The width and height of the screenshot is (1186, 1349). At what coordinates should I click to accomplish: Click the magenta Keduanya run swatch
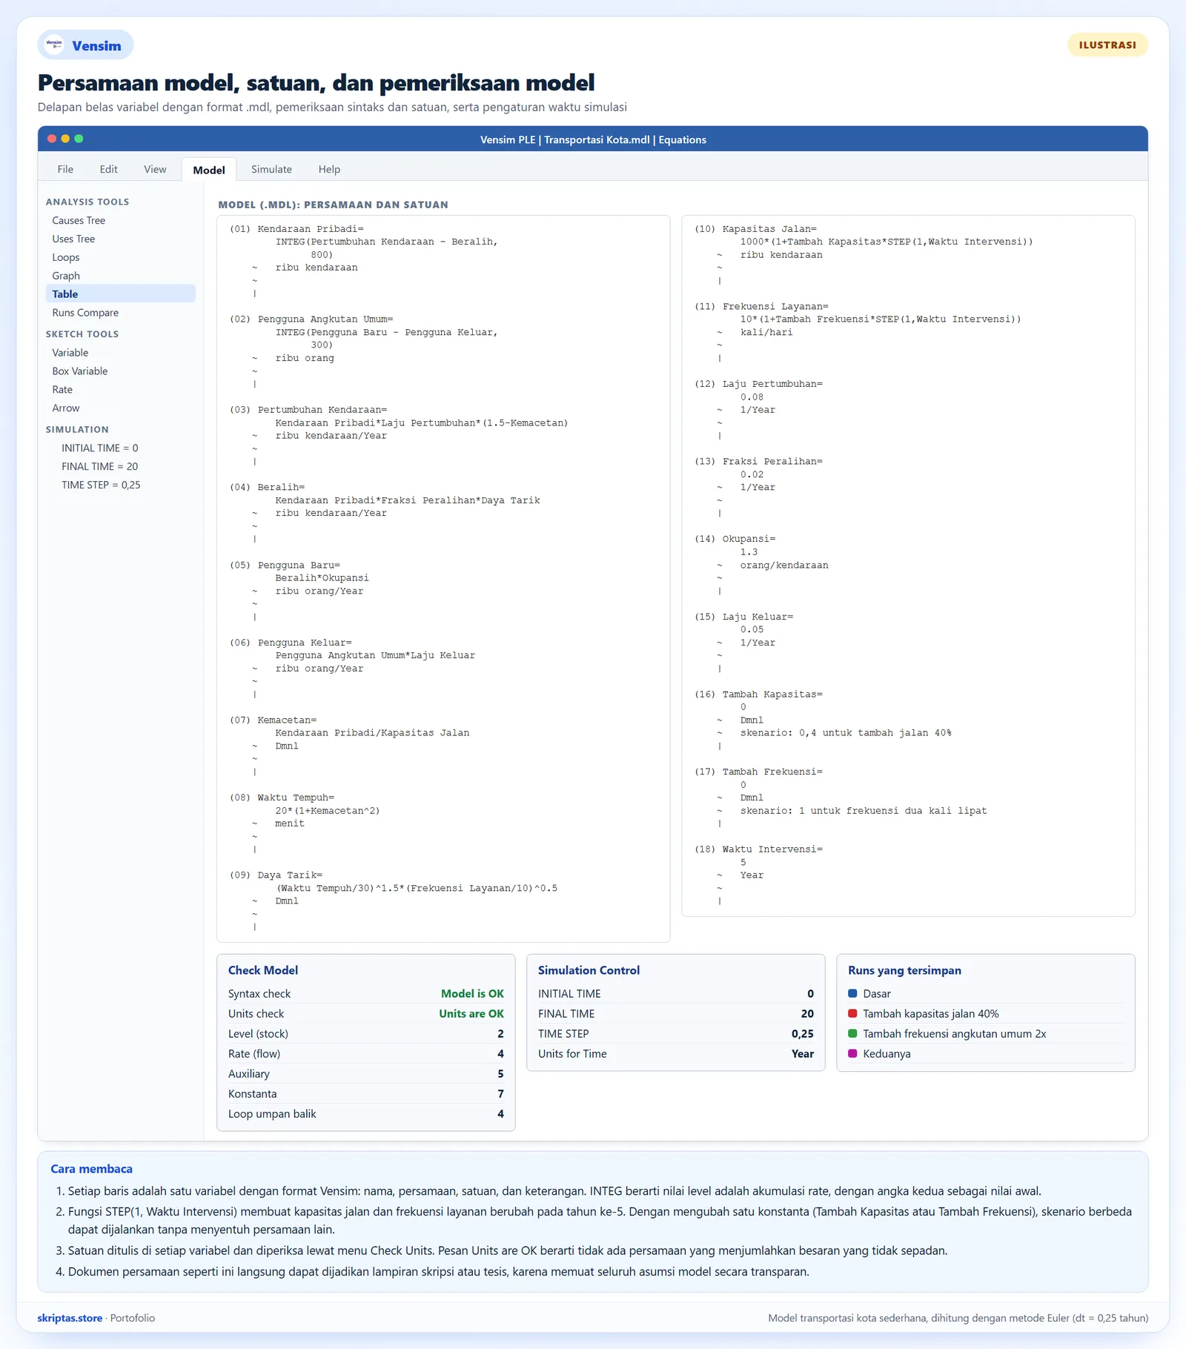852,1053
